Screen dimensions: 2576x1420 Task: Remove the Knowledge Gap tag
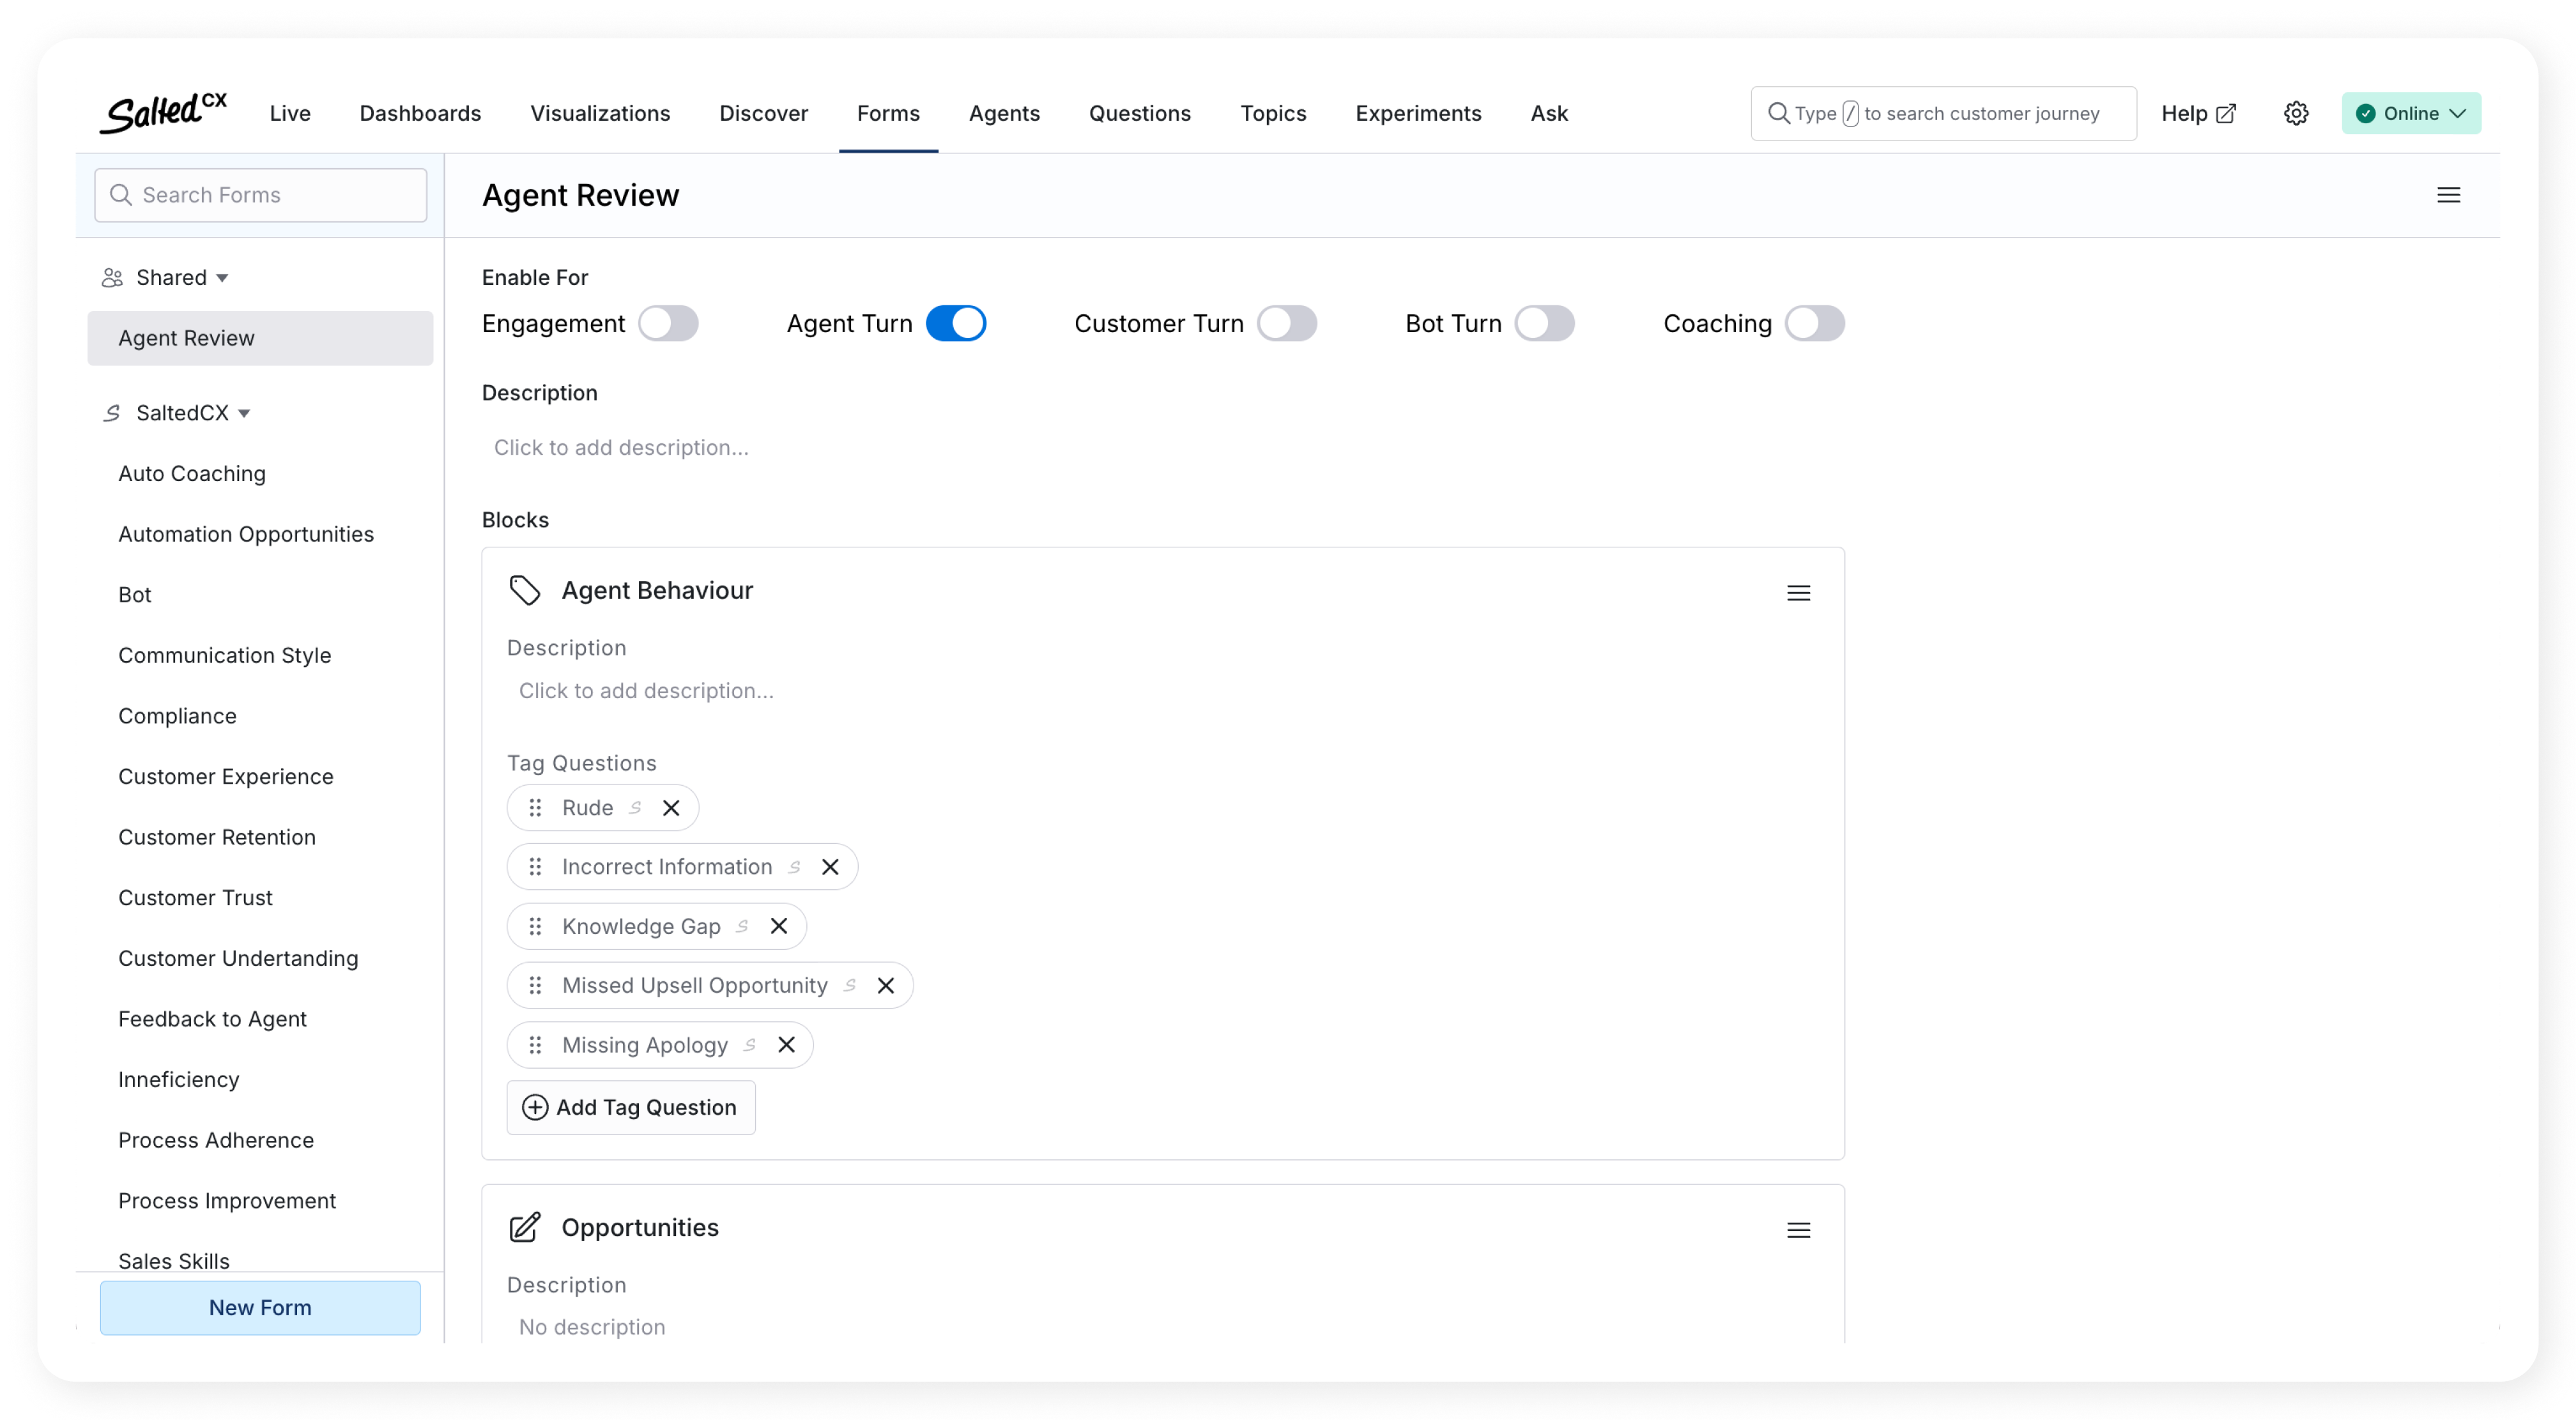click(779, 926)
